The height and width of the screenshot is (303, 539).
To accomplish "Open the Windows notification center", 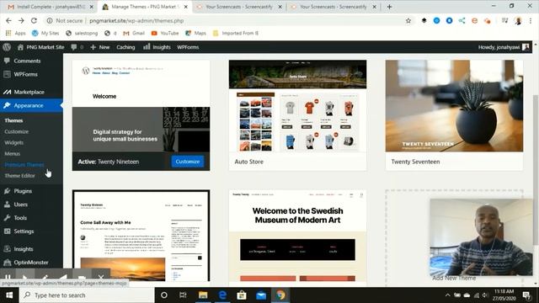I will [526, 295].
